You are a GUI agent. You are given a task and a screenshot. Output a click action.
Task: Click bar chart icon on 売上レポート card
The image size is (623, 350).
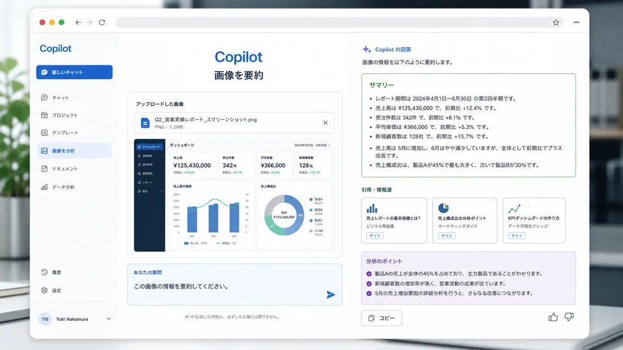372,208
